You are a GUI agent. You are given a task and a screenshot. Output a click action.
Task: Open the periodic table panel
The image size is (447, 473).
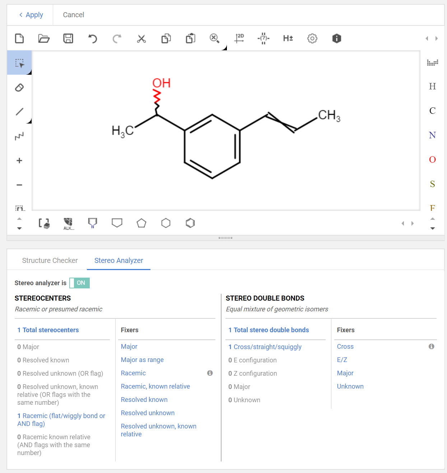[x=432, y=62]
